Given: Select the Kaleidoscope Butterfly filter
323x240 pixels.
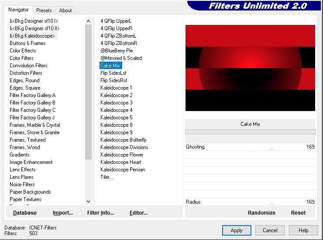Looking at the screenshot, I should tap(124, 140).
